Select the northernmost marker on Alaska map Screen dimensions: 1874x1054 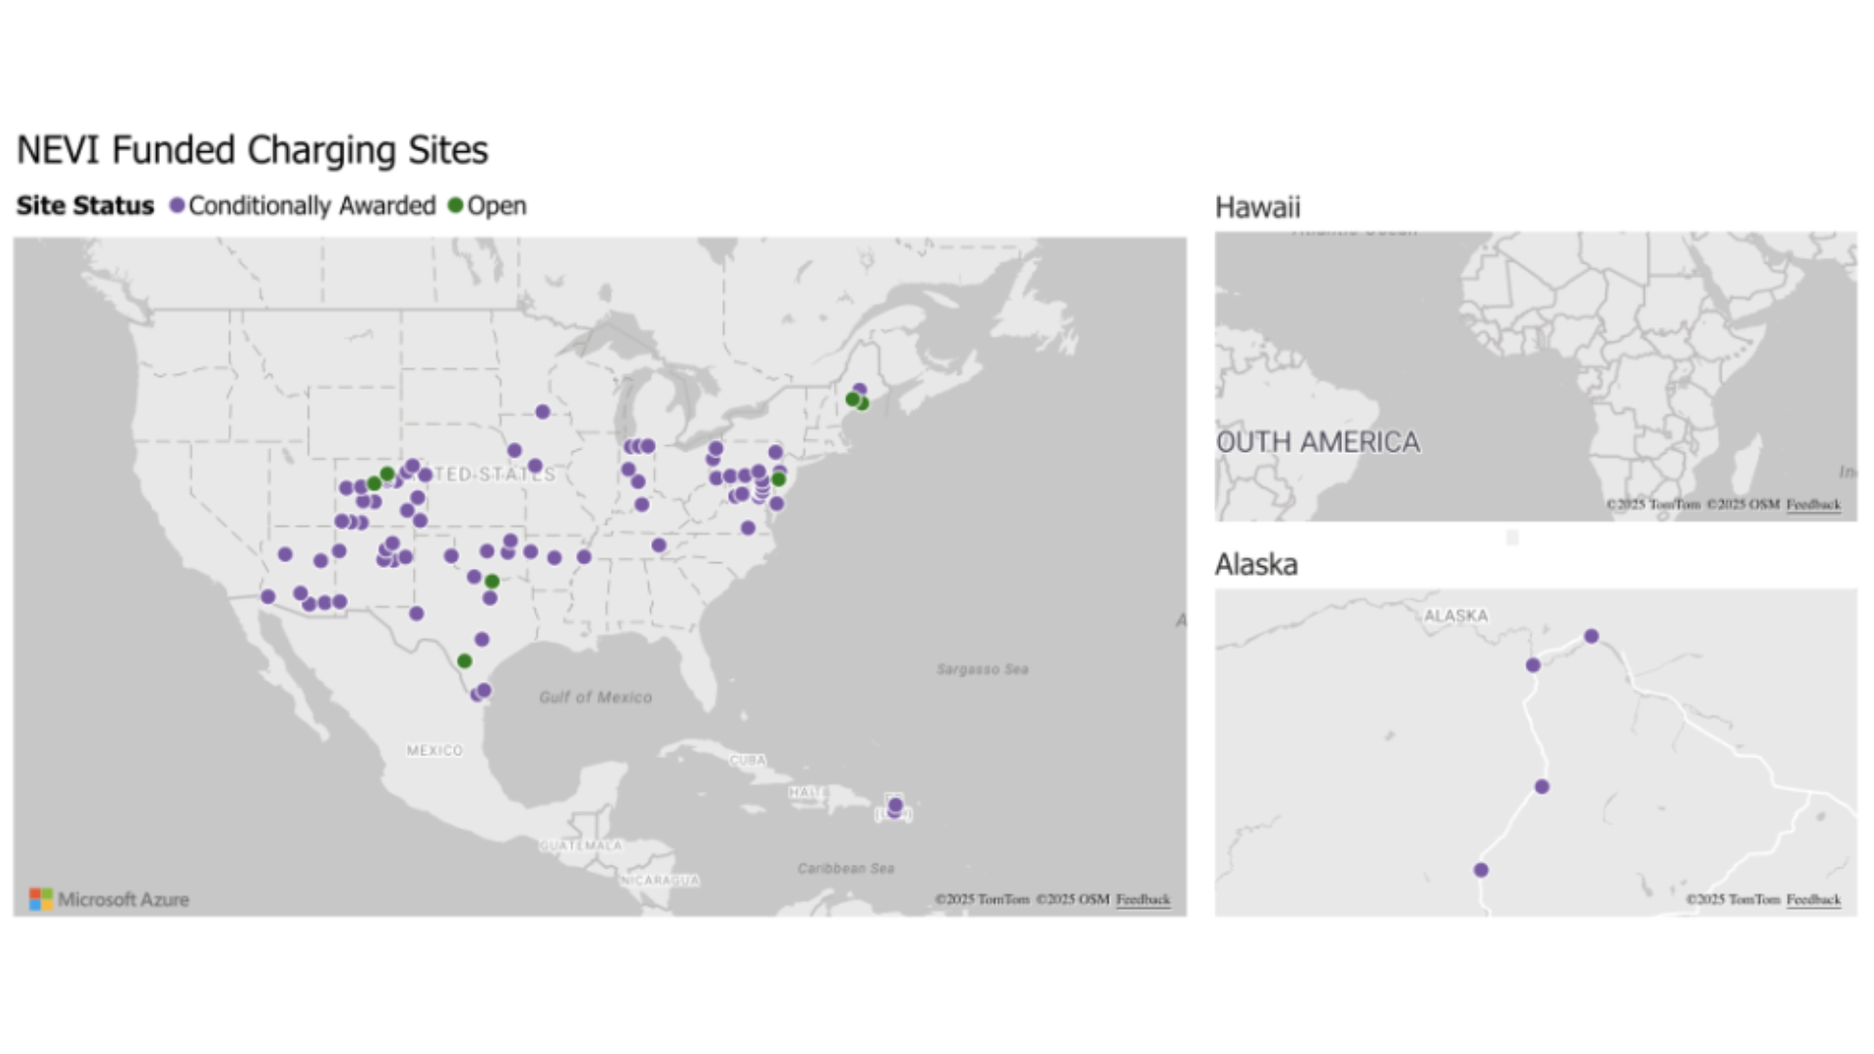pos(1591,636)
